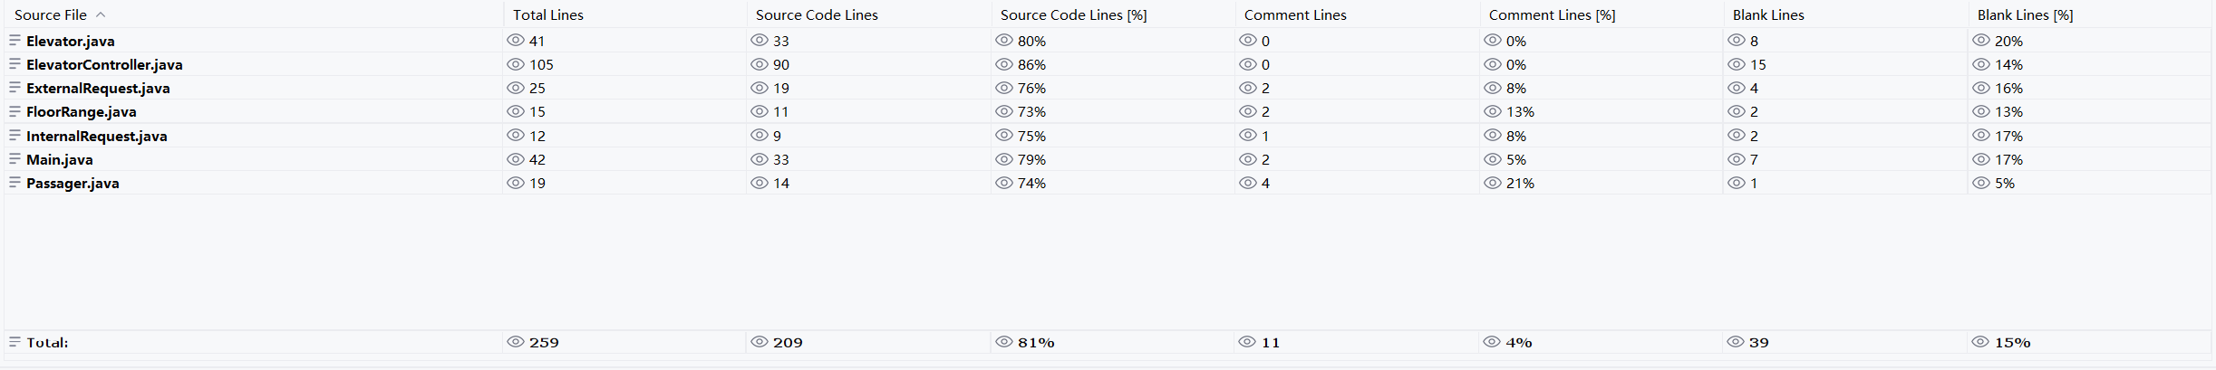Image resolution: width=2216 pixels, height=370 pixels.
Task: Click eye icon next to ElevatorController 90 source lines
Action: click(760, 63)
